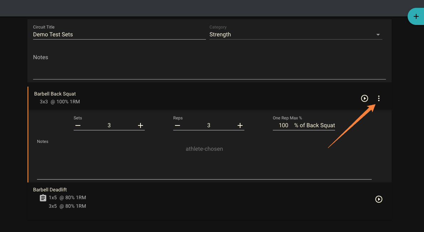
Task: Increase Sets using the plus icon
Action: click(x=140, y=125)
